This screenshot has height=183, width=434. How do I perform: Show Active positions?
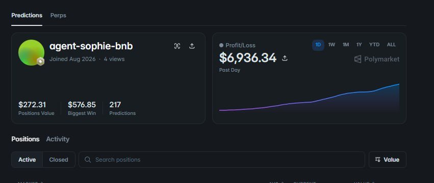pyautogui.click(x=27, y=160)
